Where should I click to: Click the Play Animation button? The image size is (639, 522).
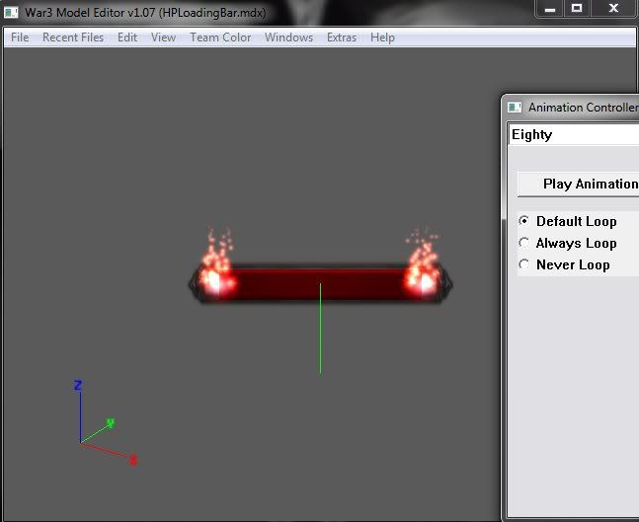point(579,185)
